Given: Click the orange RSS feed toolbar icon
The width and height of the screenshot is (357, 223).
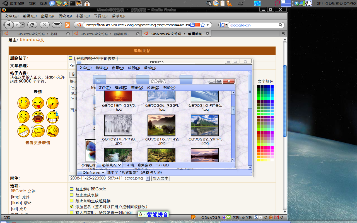Looking at the screenshot, I should pyautogui.click(x=67, y=25).
